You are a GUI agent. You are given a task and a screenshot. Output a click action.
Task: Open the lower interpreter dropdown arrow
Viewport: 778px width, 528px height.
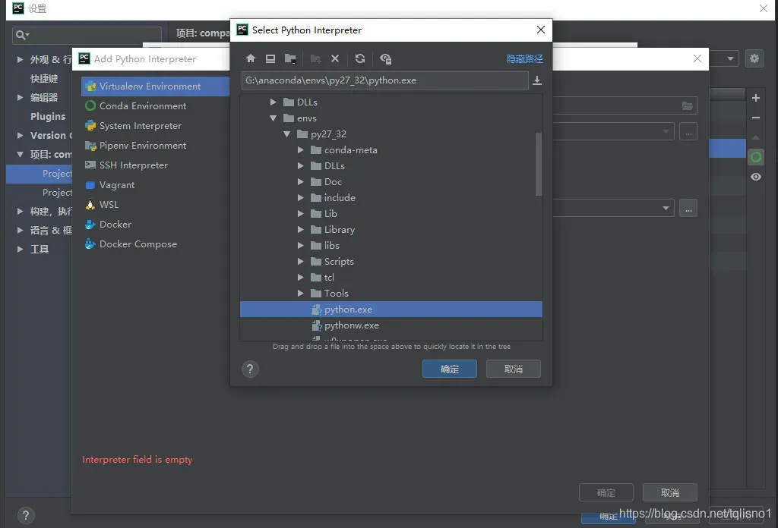(666, 209)
